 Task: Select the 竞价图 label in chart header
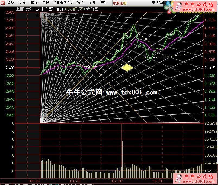tap(92, 9)
